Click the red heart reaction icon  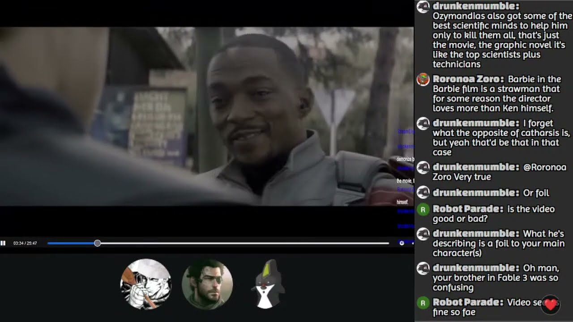pyautogui.click(x=550, y=305)
